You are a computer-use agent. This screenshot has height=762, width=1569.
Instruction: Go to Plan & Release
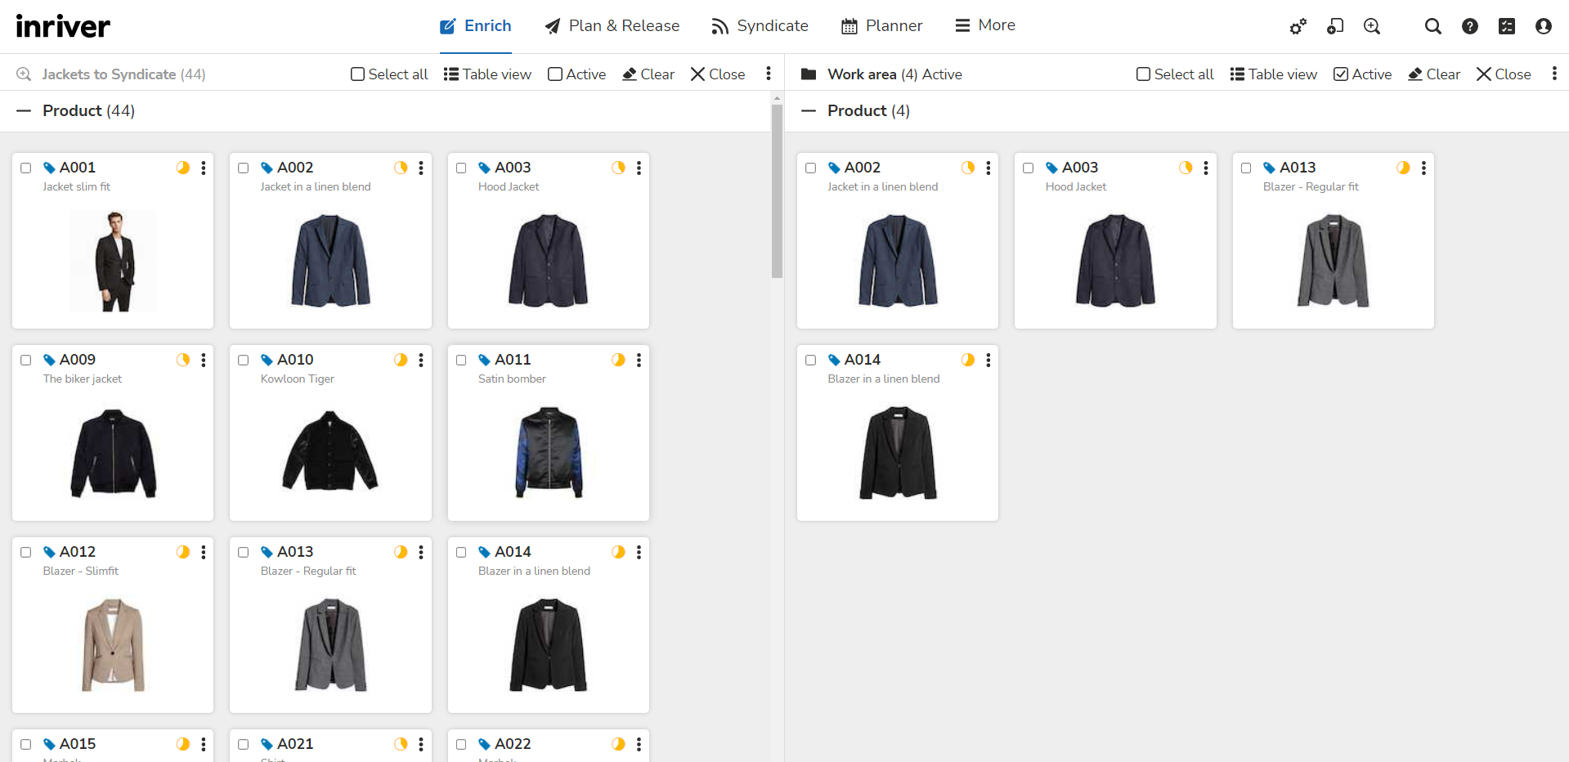pyautogui.click(x=612, y=26)
